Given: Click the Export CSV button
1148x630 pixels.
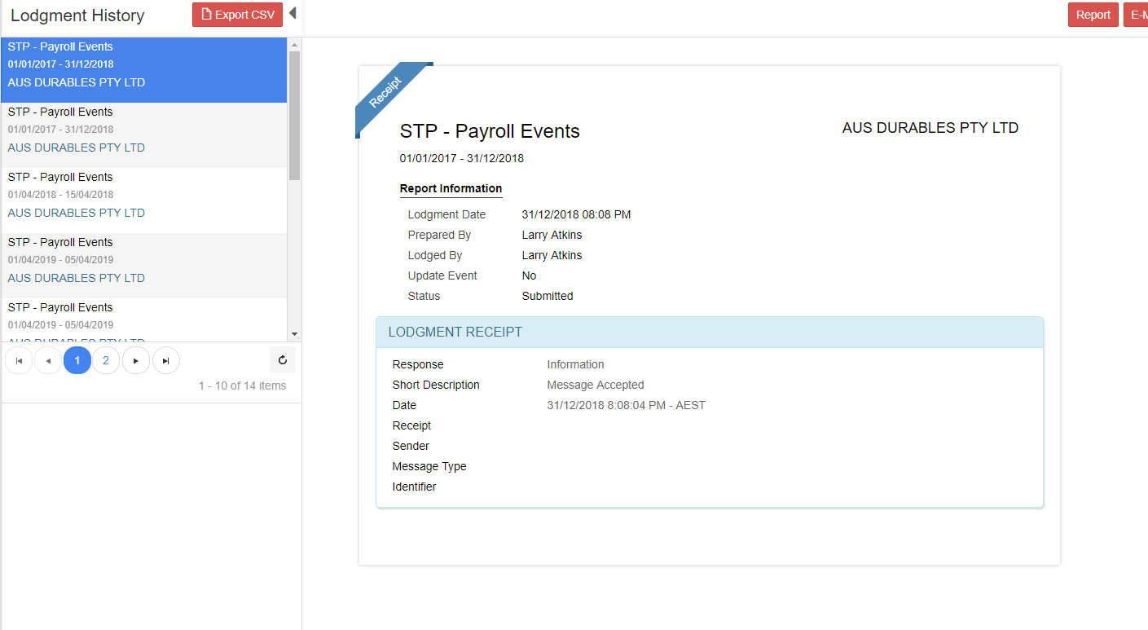Looking at the screenshot, I should click(x=237, y=15).
